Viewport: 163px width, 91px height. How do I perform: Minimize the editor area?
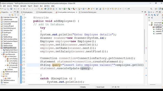[x=142, y=12]
